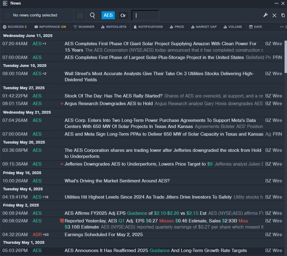
Task: Open the three-dot more options menu
Action: [x=276, y=3]
